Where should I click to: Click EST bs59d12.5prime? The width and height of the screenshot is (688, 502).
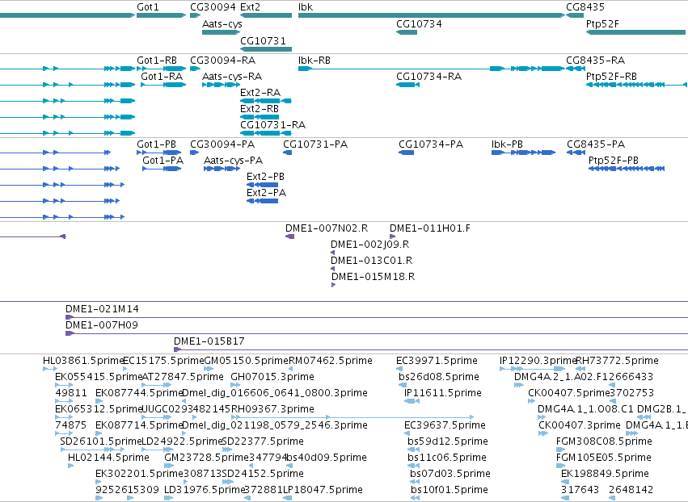tap(448, 441)
